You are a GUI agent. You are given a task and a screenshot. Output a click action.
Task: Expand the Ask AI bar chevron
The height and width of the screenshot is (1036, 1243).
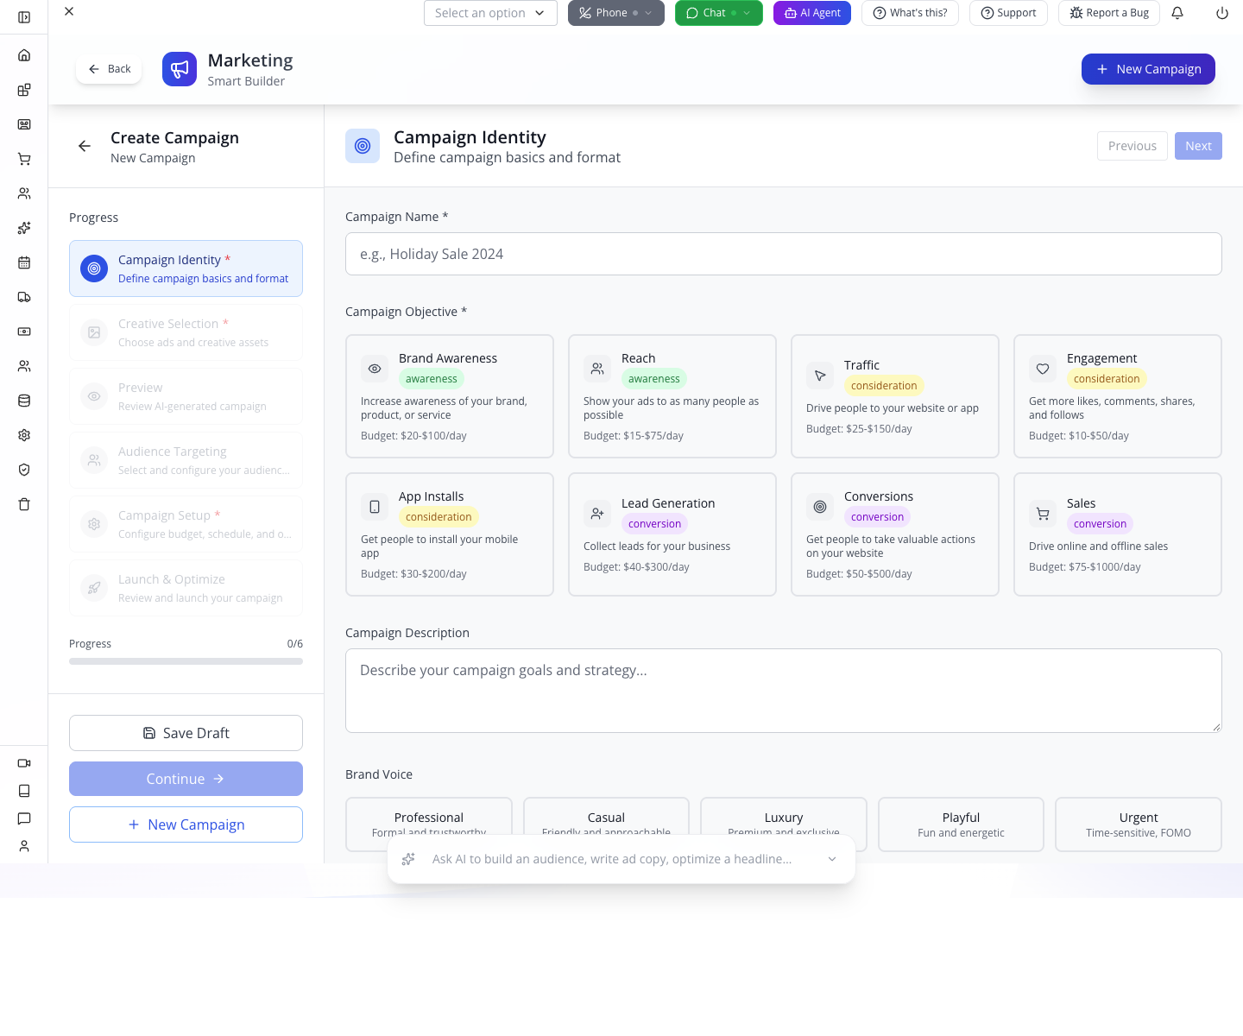click(832, 859)
